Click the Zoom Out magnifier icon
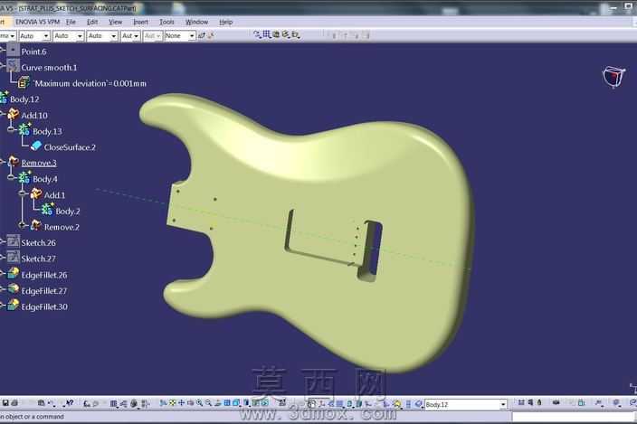The height and width of the screenshot is (424, 637). (x=208, y=403)
